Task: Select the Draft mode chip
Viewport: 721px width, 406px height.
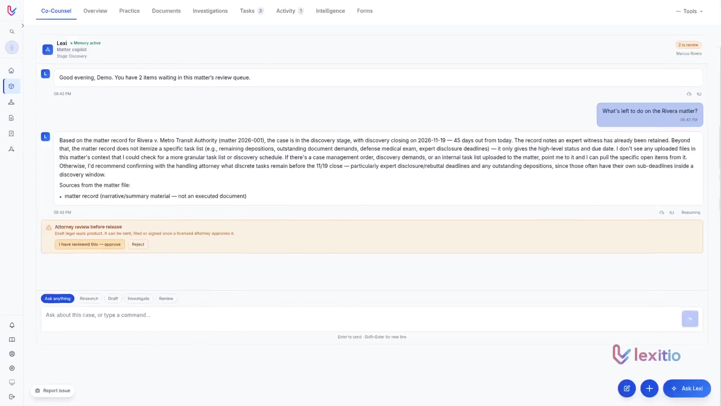Action: 113,298
